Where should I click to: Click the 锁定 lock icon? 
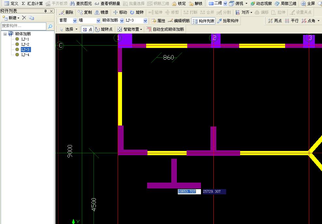click(x=174, y=4)
